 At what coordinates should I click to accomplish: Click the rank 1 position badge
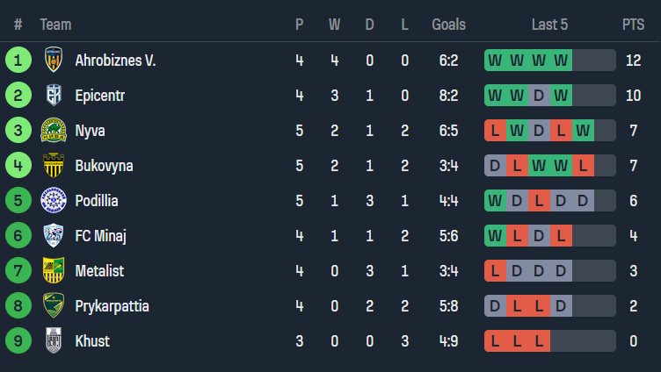point(18,61)
